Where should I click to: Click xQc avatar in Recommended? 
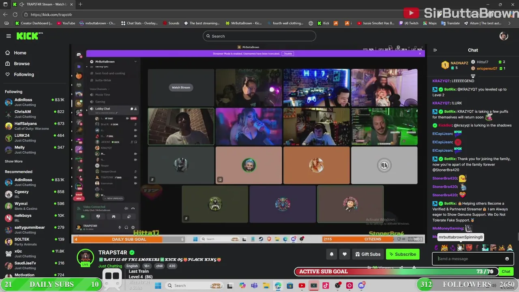(x=9, y=253)
